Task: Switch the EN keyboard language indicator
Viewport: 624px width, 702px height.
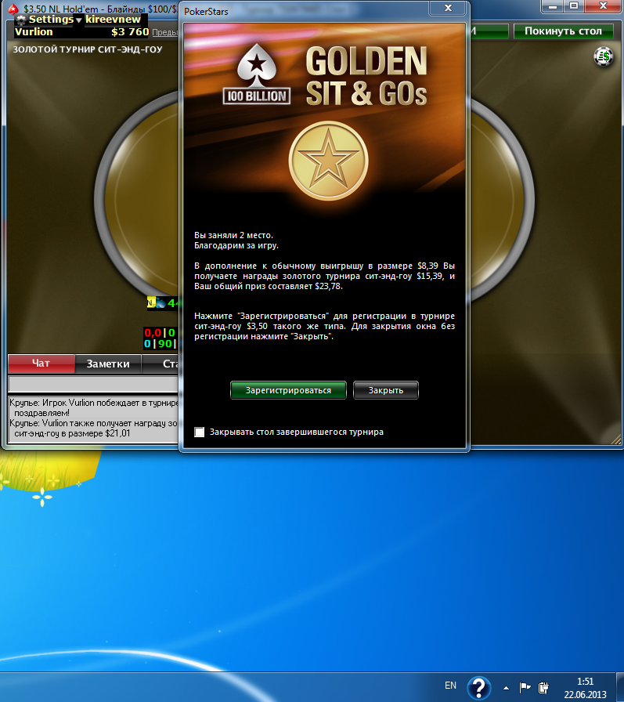Action: point(450,686)
